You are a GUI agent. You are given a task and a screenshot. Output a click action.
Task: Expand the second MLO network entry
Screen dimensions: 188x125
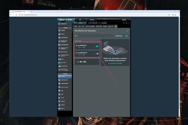tap(93, 54)
